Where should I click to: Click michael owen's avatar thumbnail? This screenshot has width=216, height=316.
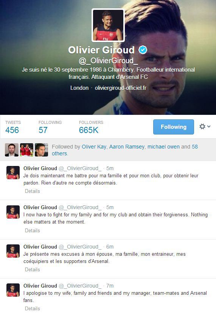tap(42, 150)
